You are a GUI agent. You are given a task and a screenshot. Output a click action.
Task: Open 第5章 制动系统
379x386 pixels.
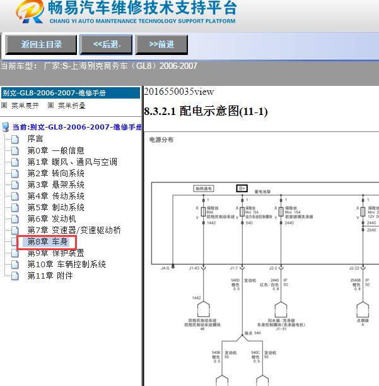click(55, 207)
